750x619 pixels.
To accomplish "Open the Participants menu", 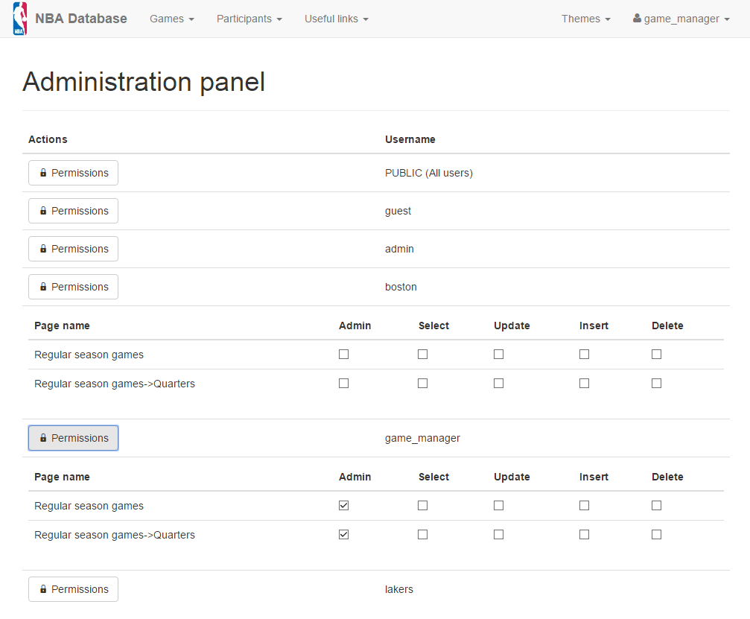I will click(x=249, y=19).
